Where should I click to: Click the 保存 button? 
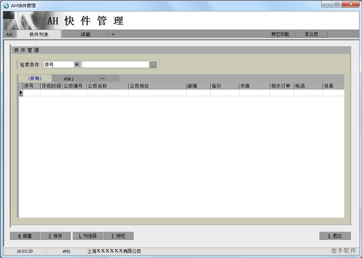pyautogui.click(x=56, y=236)
